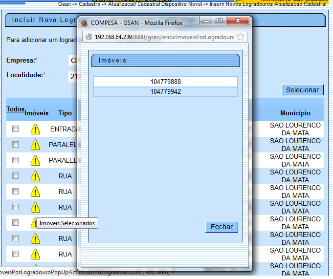Click the Firefox icon in popup title bar

(x=84, y=22)
